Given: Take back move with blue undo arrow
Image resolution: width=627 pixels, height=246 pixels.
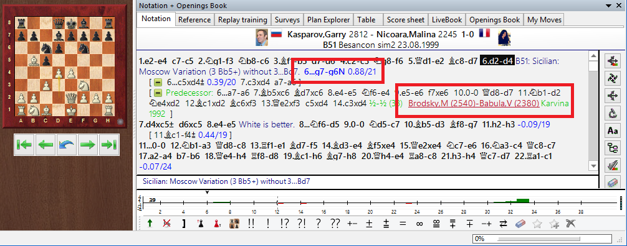Looking at the screenshot, I should coord(66,145).
